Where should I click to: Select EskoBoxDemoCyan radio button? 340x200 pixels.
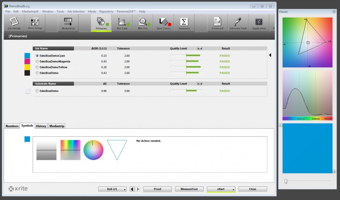pyautogui.click(x=37, y=56)
